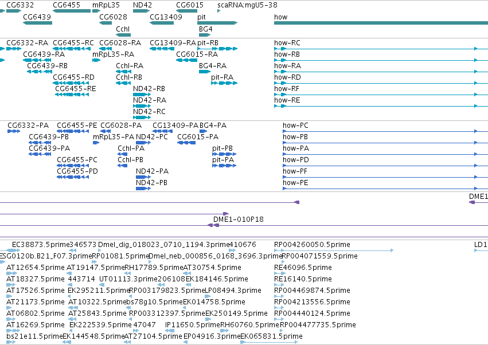This screenshot has height=345, width=488.
Task: Click transcript how-RB
Action: [x=287, y=54]
